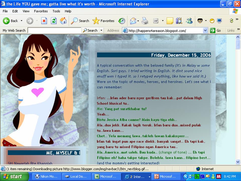Click the Mail envelope toolbar icon
This screenshot has height=181, width=241.
click(133, 21)
